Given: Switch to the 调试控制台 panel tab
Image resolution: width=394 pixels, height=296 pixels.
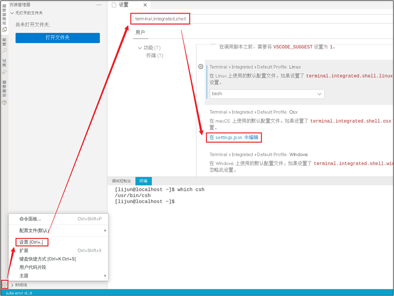Looking at the screenshot, I should [122, 181].
